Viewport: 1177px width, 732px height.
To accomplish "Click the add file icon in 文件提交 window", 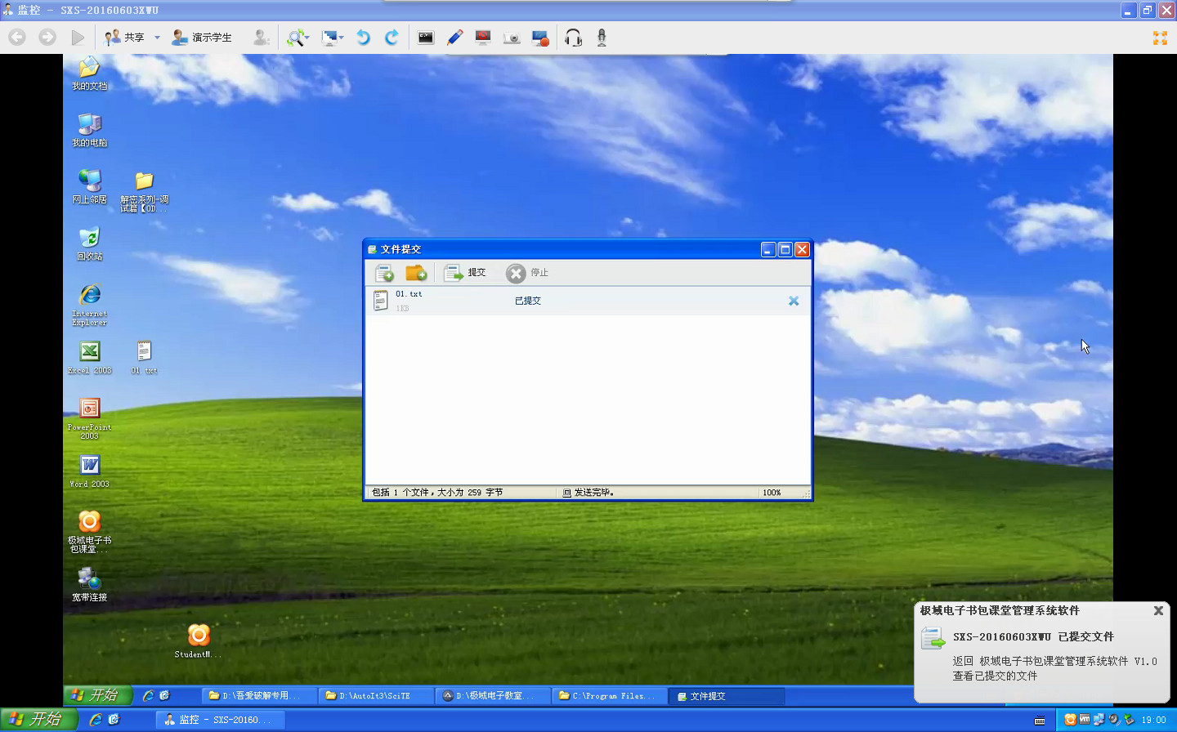I will point(384,273).
